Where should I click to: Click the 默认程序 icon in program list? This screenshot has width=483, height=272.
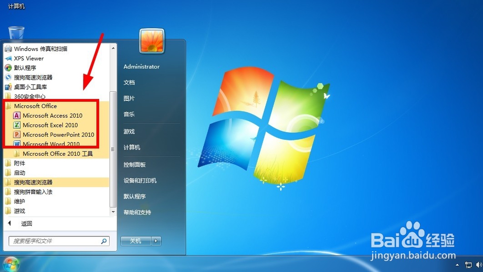8,68
